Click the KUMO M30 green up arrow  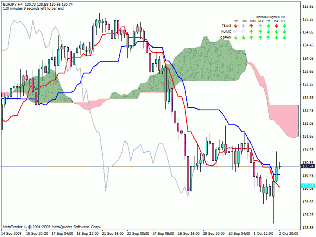(x=260, y=32)
